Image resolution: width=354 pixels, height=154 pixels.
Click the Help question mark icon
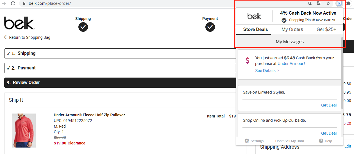pyautogui.click(x=321, y=141)
